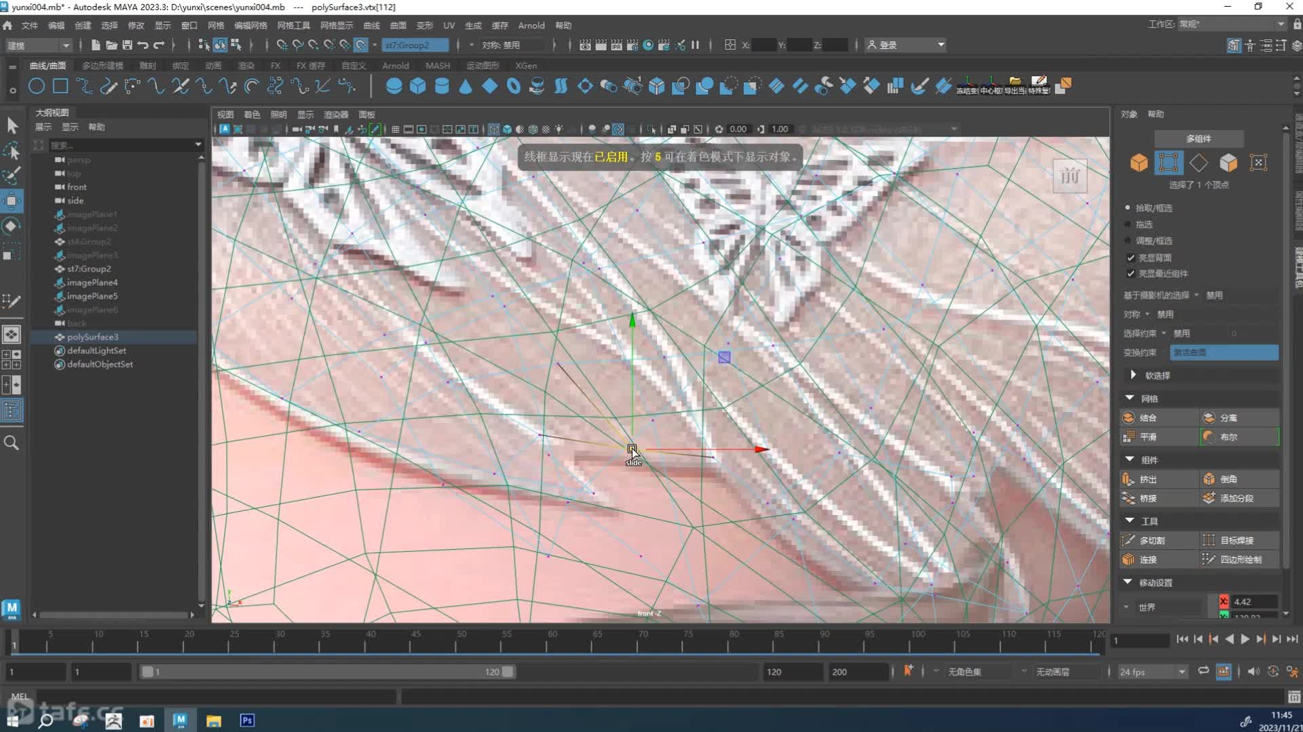Collapse the 组件 section

point(1129,460)
